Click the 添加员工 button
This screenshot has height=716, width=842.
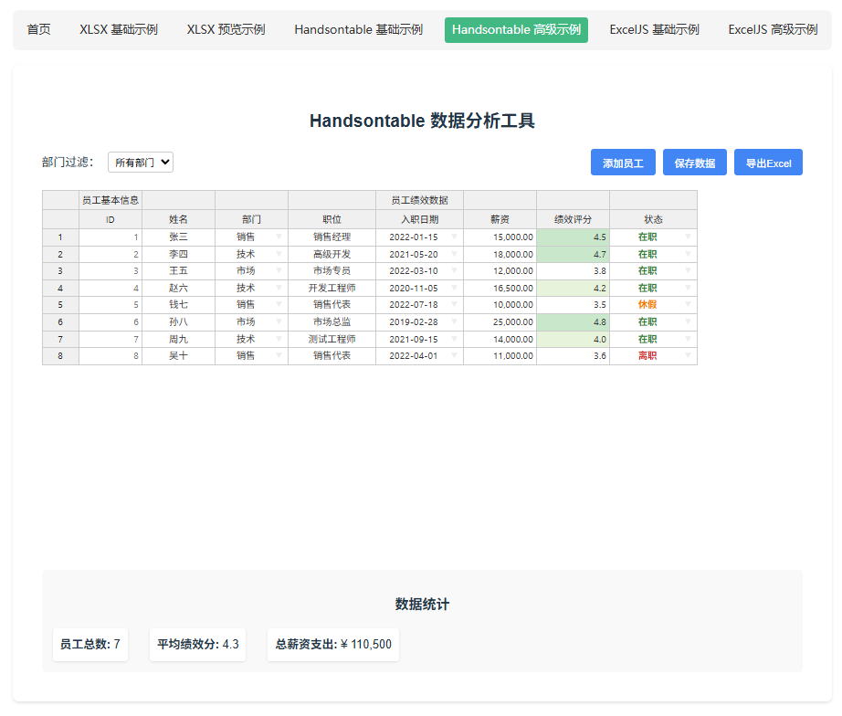623,162
